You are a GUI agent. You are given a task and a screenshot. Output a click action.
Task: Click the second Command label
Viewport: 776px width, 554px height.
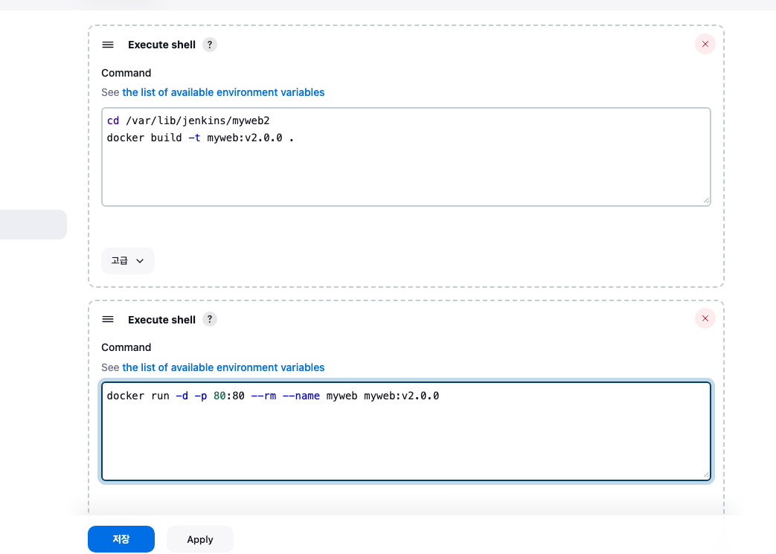point(126,348)
